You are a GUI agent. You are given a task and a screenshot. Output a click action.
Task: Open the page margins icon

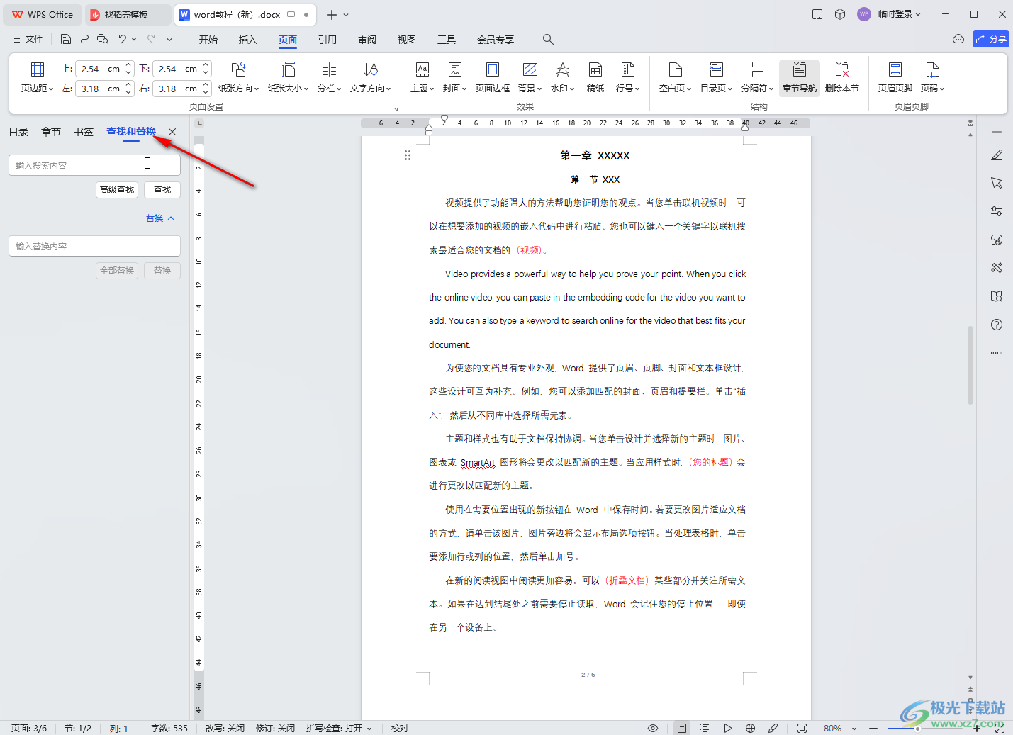[x=38, y=69]
